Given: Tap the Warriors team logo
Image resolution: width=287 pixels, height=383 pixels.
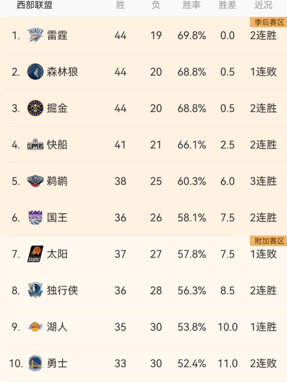Looking at the screenshot, I should click(x=35, y=363).
